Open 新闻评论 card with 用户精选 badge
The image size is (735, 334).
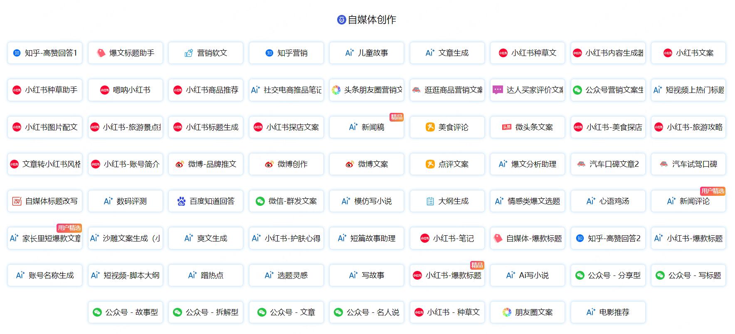pyautogui.click(x=688, y=201)
